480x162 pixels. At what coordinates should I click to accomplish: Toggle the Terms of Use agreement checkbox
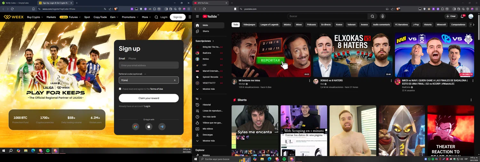tap(120, 89)
